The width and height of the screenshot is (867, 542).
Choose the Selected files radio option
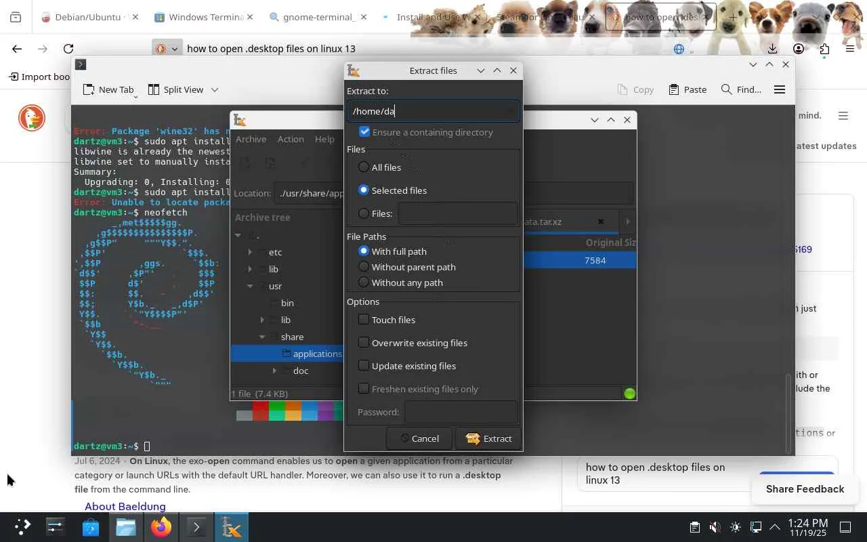(x=364, y=190)
